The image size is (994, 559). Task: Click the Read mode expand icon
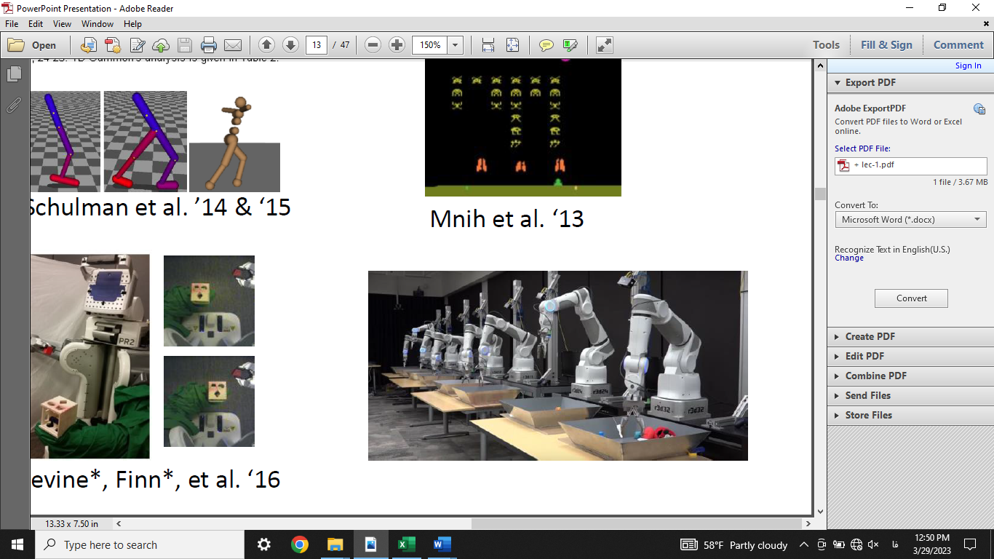(x=605, y=45)
